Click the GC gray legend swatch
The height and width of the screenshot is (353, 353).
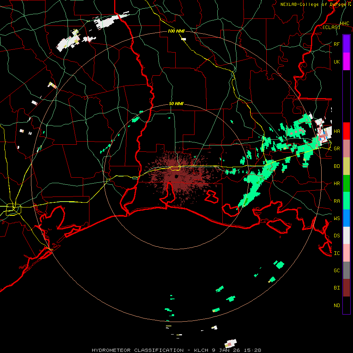pyautogui.click(x=346, y=270)
